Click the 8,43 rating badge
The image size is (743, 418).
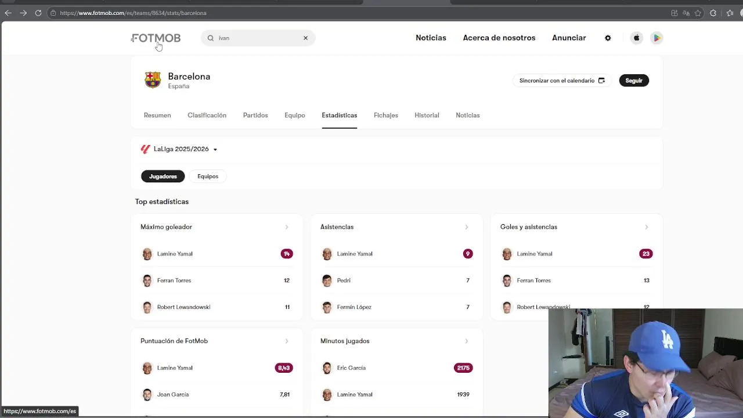click(284, 367)
